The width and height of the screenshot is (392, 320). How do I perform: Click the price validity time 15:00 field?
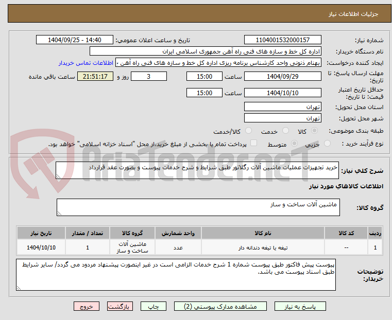click(204, 93)
